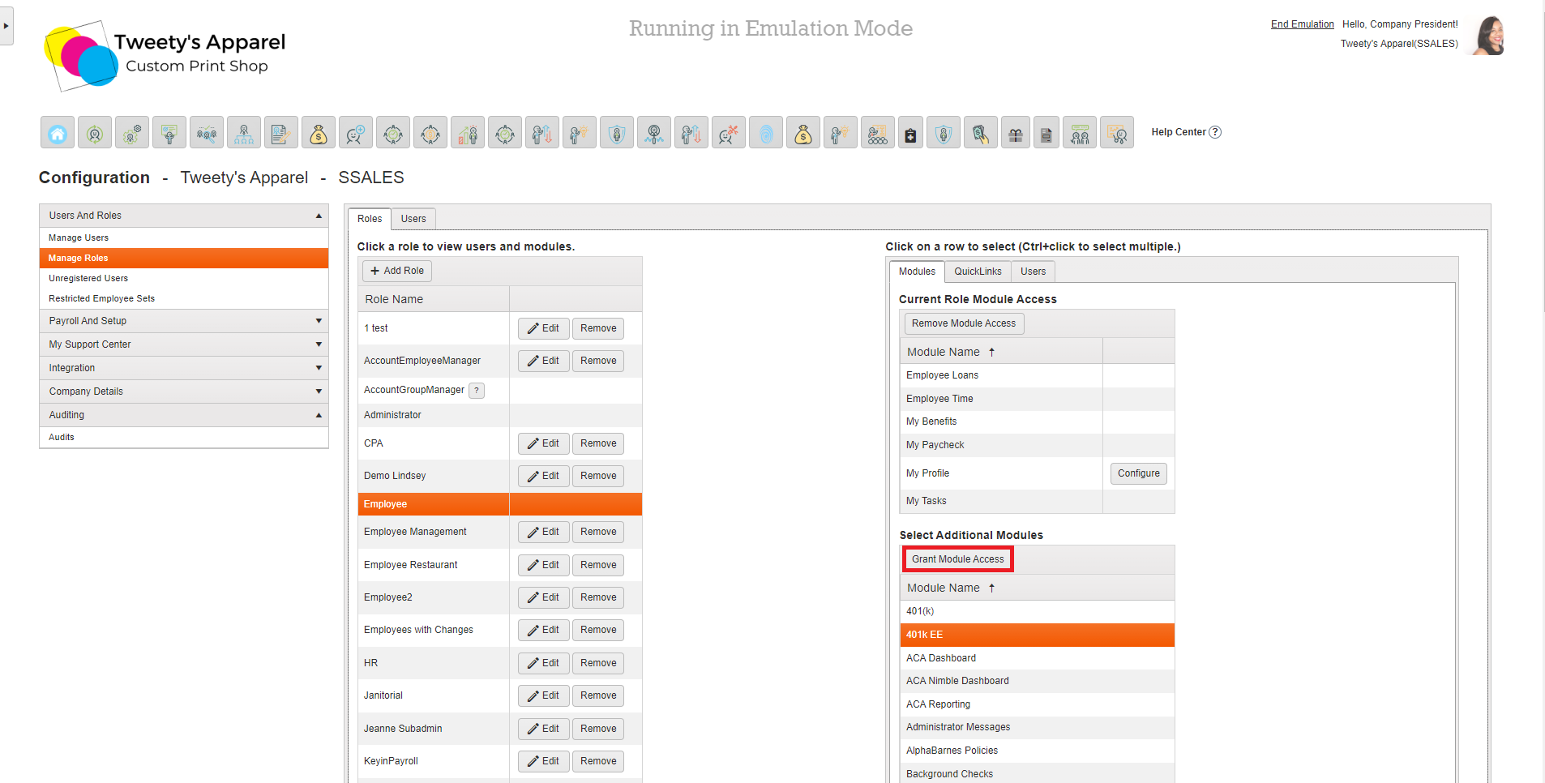Select the My Paycheck module row
Image resolution: width=1545 pixels, height=783 pixels.
1037,445
